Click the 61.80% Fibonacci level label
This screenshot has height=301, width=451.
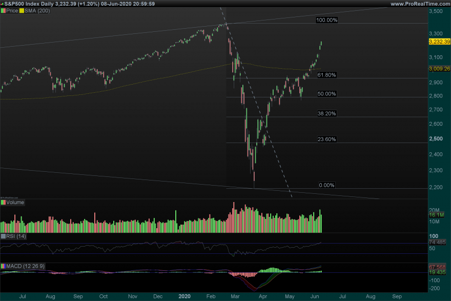[x=326, y=75]
